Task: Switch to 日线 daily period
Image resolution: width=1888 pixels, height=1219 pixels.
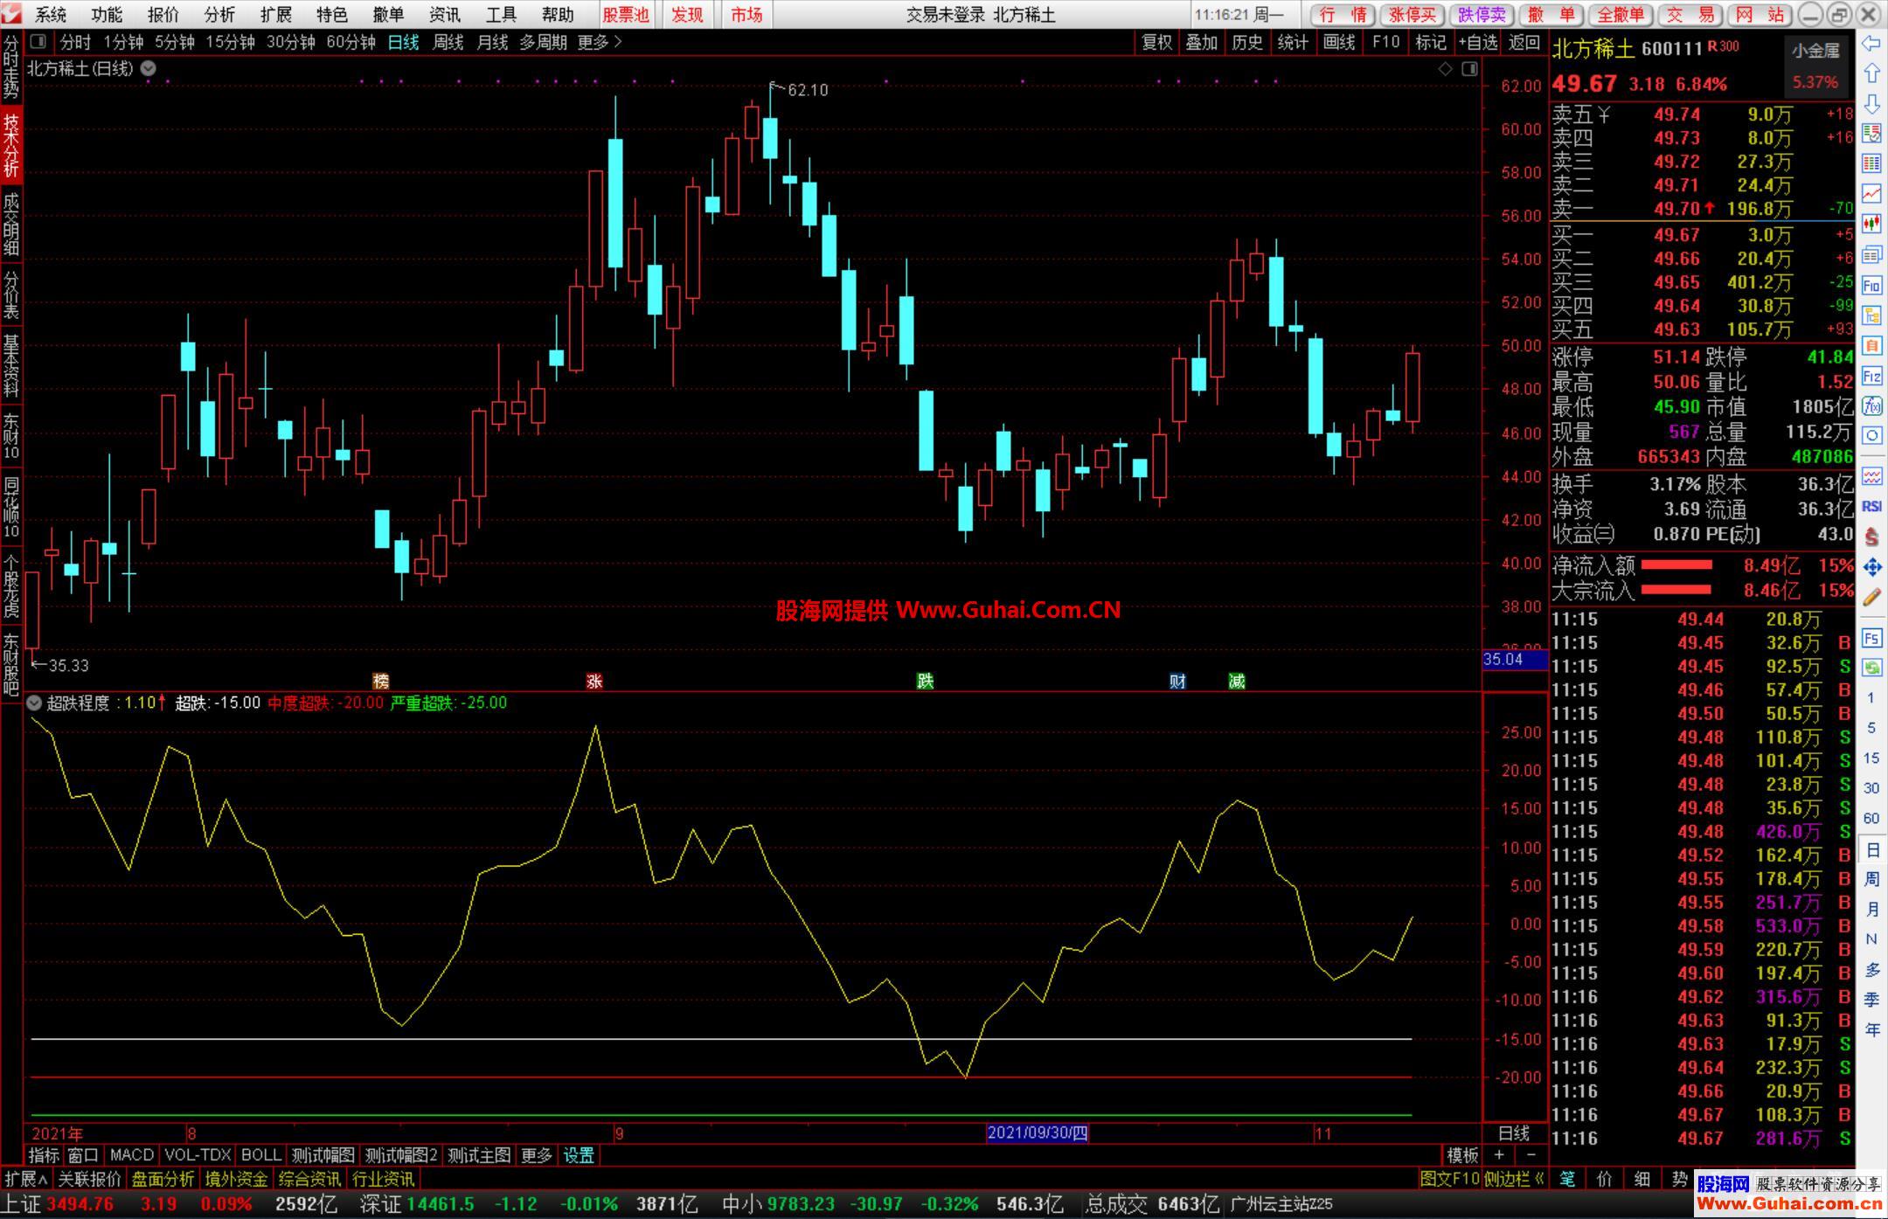Action: [x=403, y=42]
